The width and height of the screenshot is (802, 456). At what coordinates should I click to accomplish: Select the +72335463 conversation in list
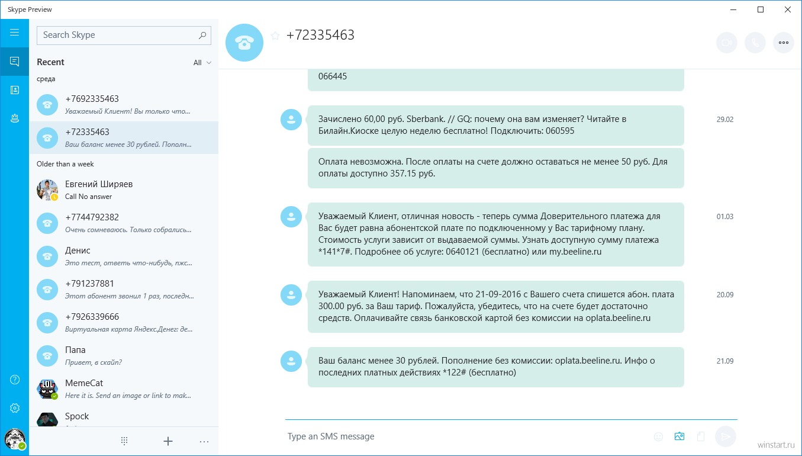click(x=124, y=138)
